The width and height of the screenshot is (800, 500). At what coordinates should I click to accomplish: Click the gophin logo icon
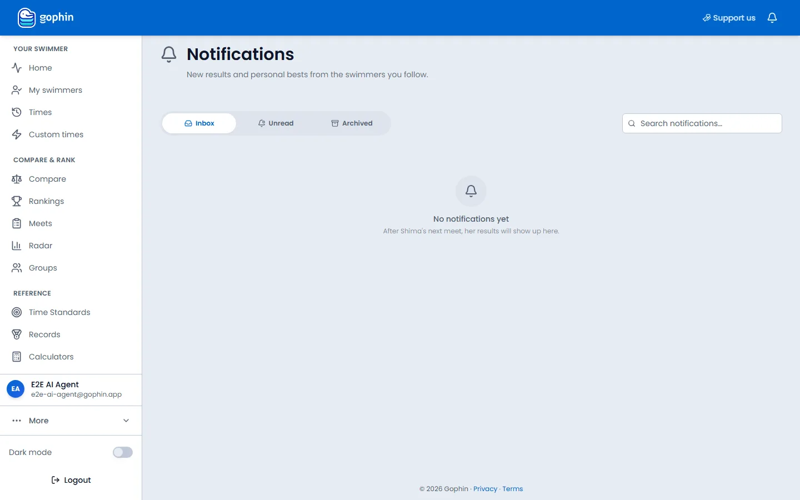[26, 18]
